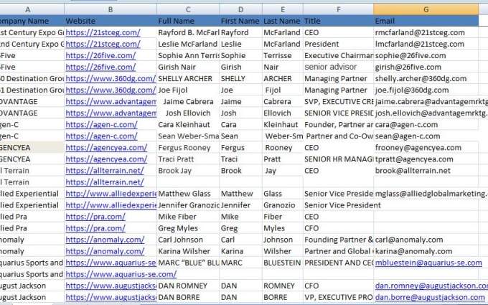Select the full name cell DAN BORRE
Viewport: 488px width, 305px height.
click(x=188, y=297)
